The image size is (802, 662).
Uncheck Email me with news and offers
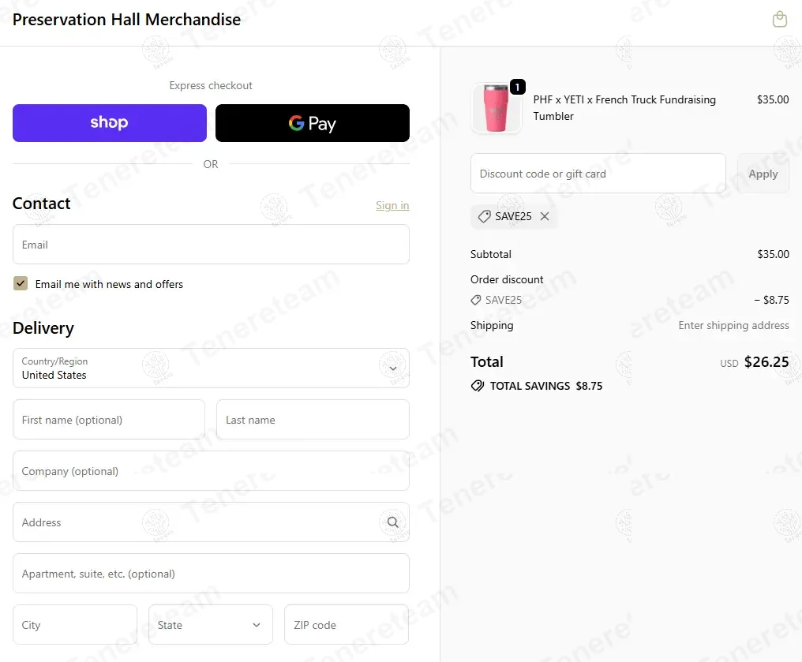click(21, 283)
